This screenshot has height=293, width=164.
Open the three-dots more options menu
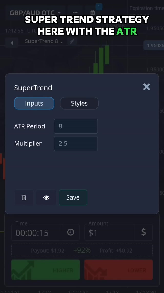click(x=75, y=12)
